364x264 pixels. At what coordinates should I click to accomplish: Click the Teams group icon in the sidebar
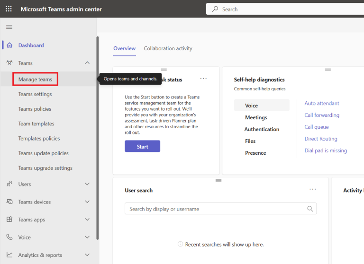coord(9,63)
